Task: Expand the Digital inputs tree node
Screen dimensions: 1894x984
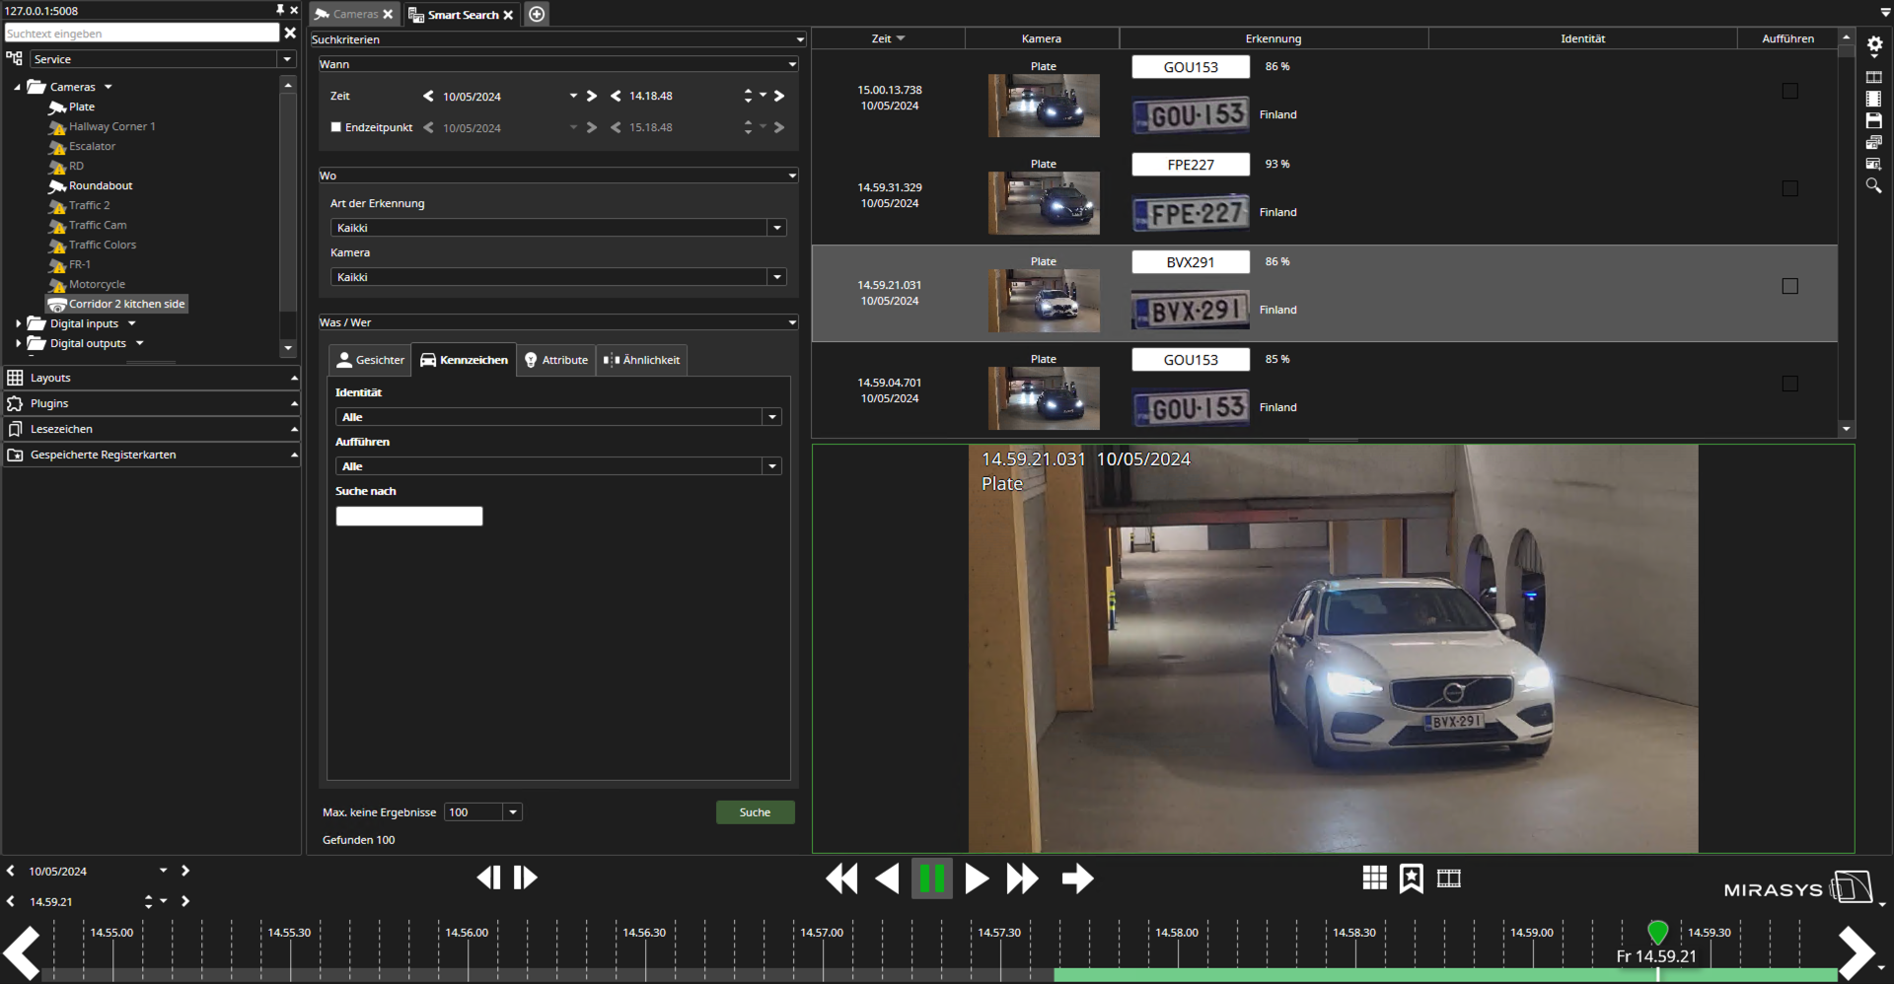Action: pos(18,323)
